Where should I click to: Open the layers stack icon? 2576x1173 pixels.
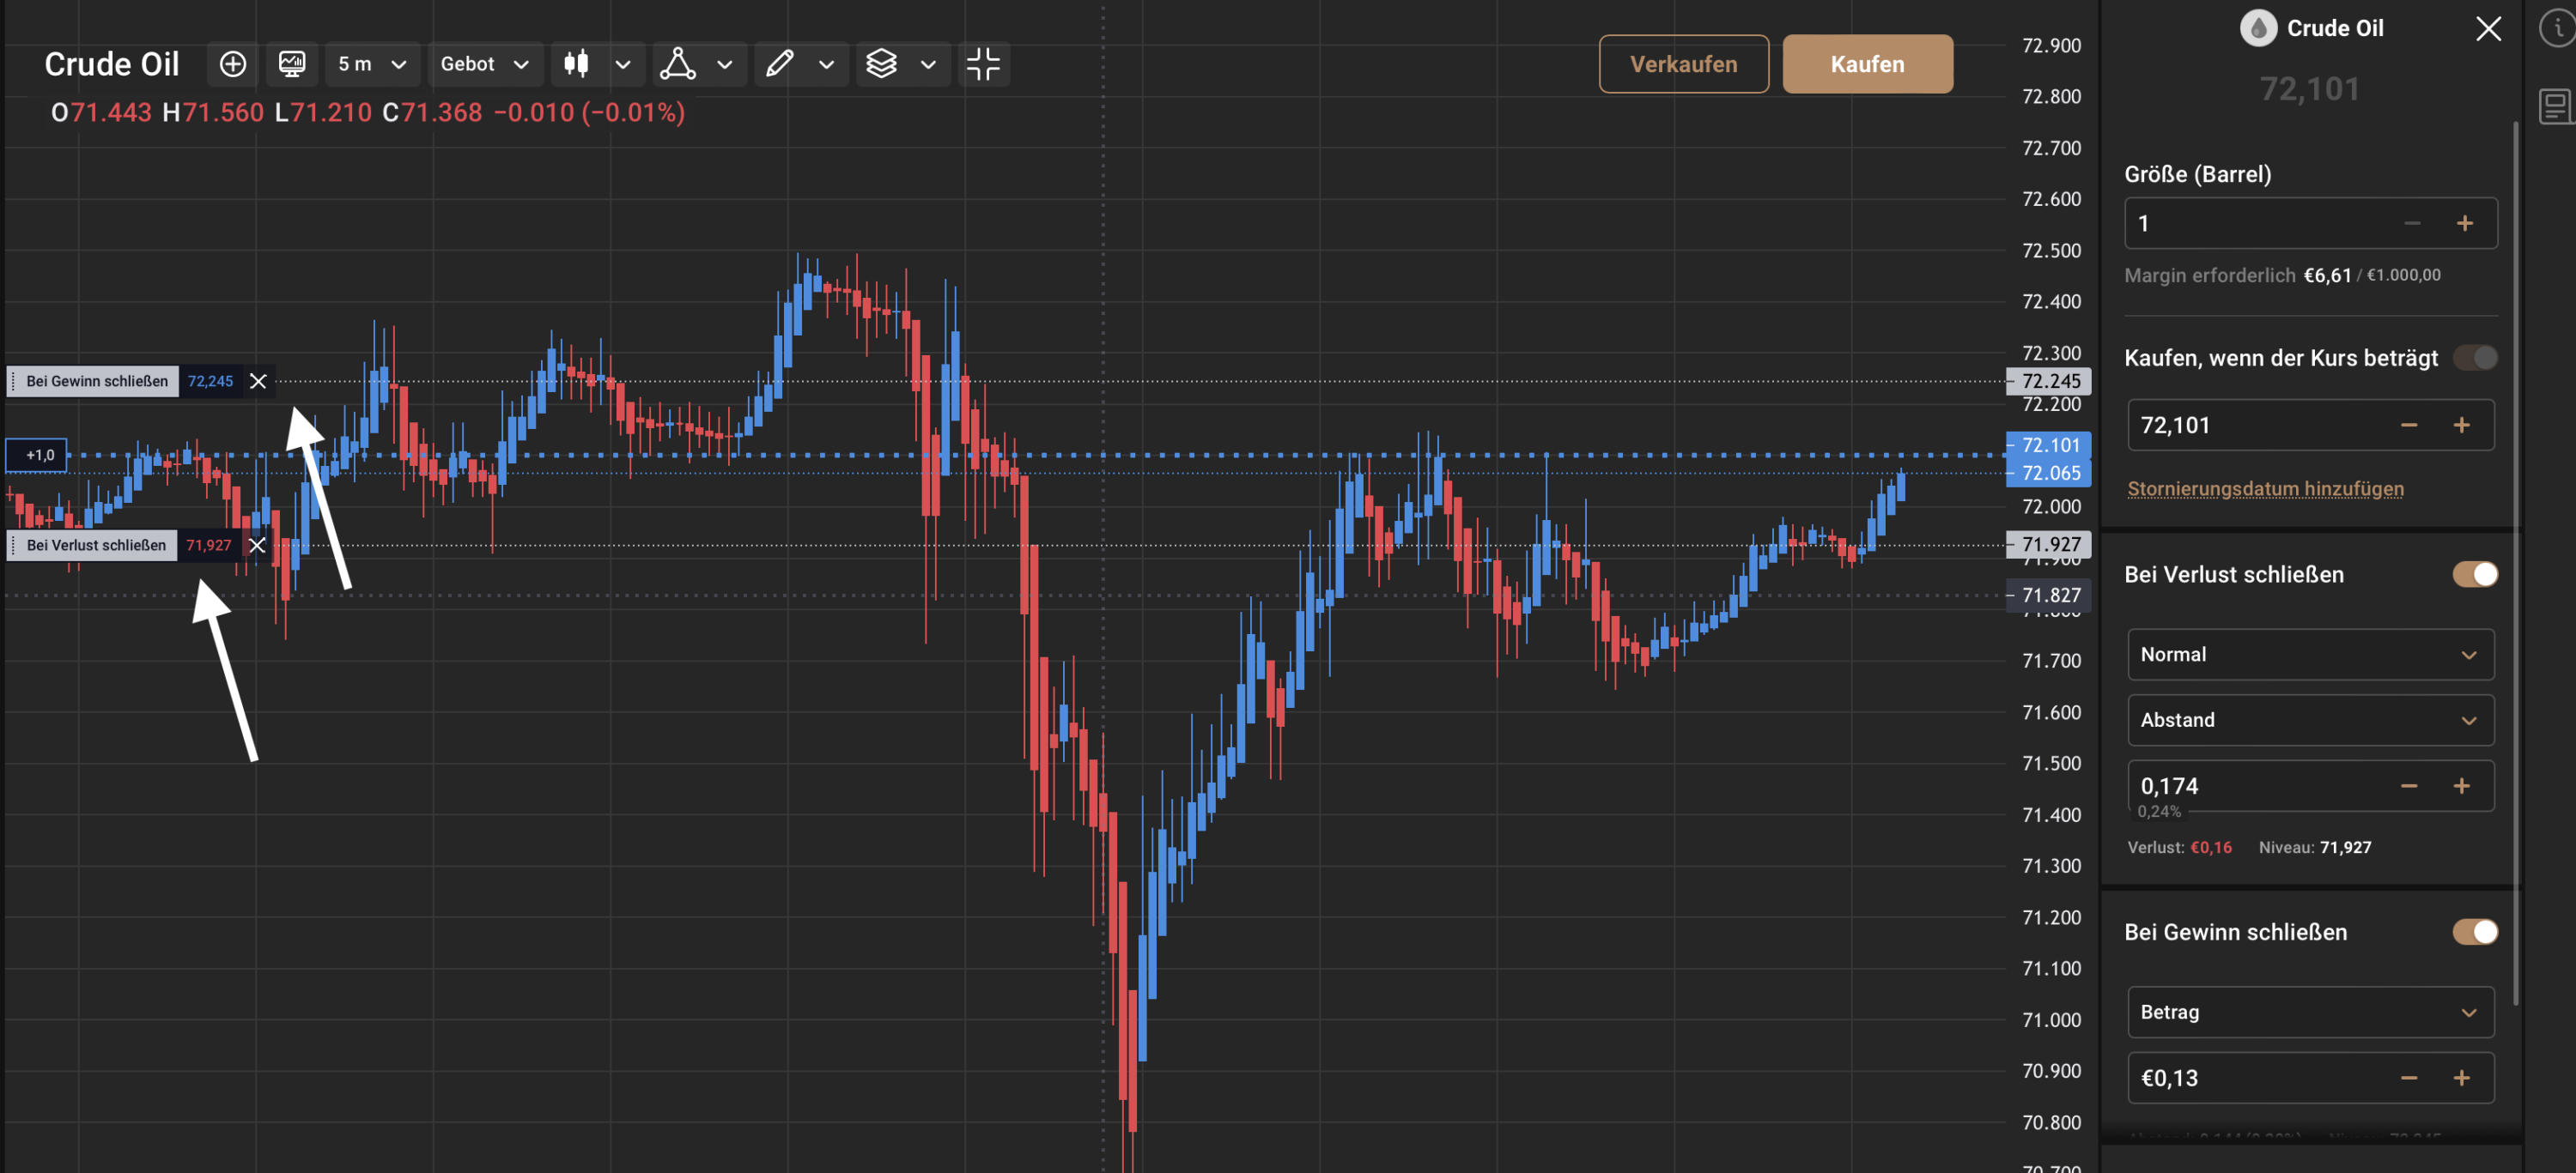point(881,64)
